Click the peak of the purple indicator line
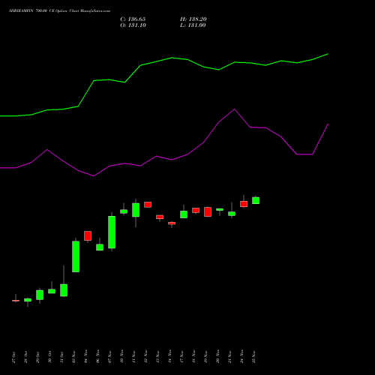 click(x=234, y=109)
